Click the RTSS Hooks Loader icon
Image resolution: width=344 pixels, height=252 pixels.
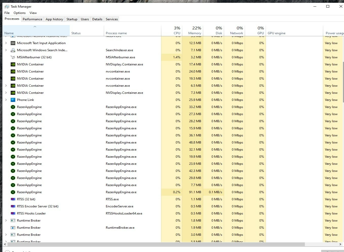click(x=13, y=213)
